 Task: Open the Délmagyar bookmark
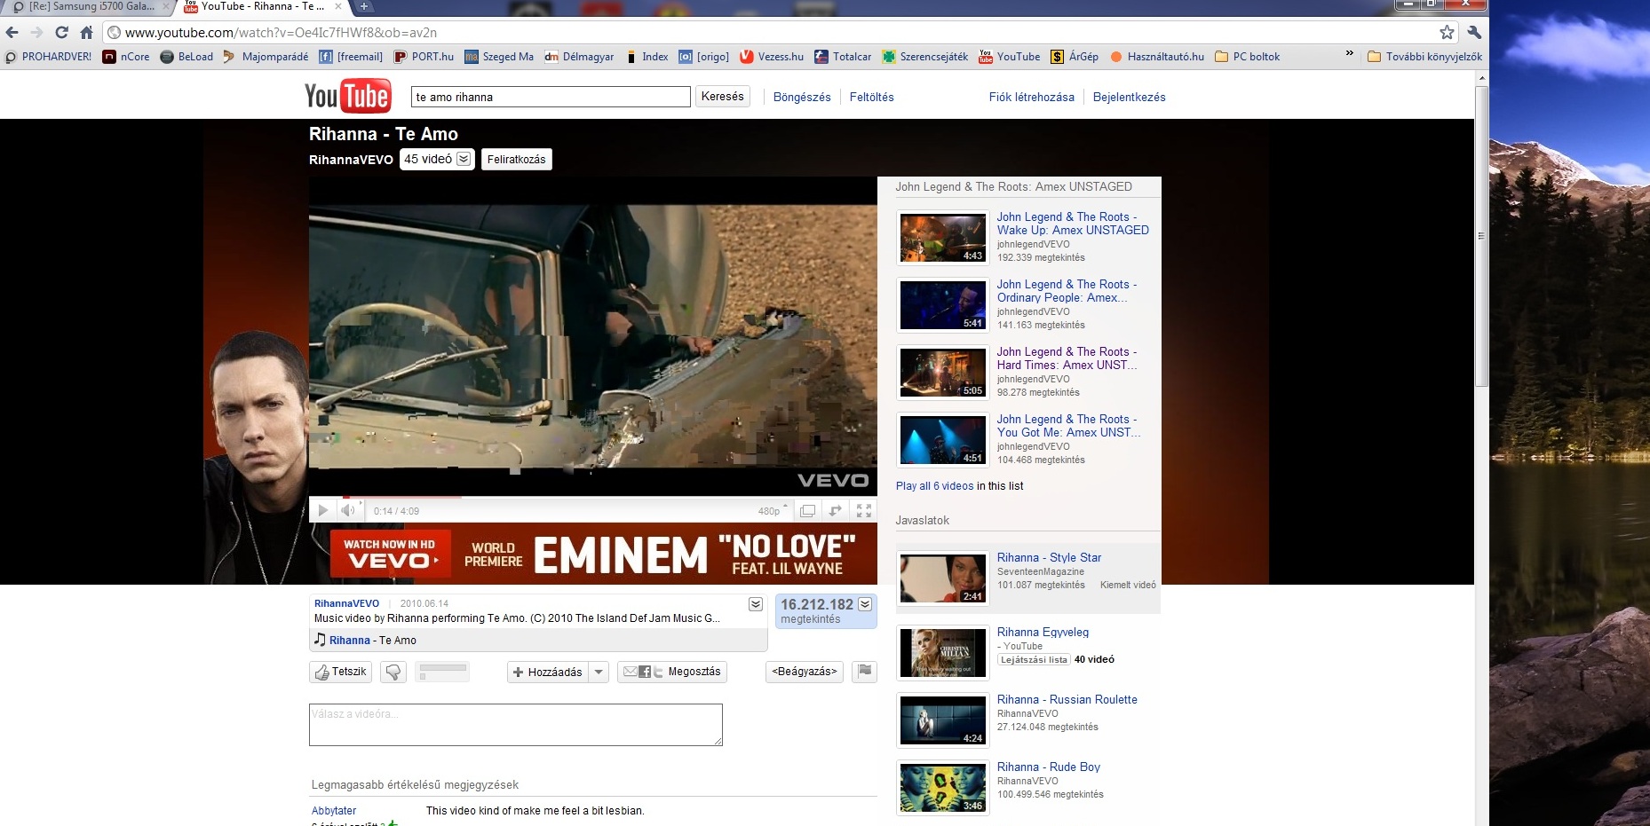579,57
